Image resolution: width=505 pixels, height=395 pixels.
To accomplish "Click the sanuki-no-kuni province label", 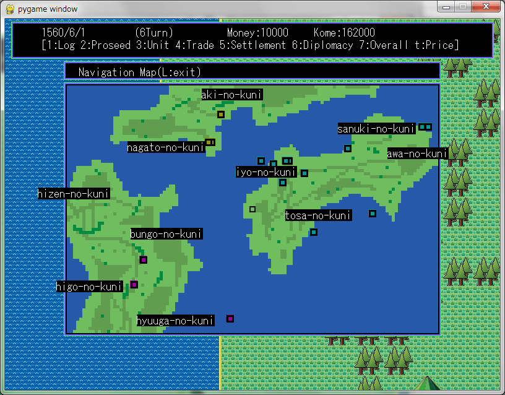I will [x=376, y=129].
